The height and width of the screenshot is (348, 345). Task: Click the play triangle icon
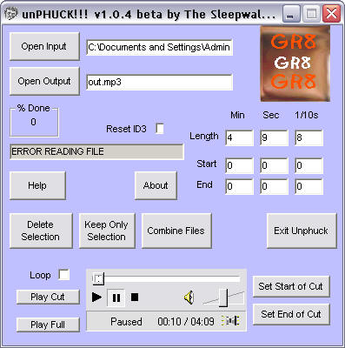point(96,298)
